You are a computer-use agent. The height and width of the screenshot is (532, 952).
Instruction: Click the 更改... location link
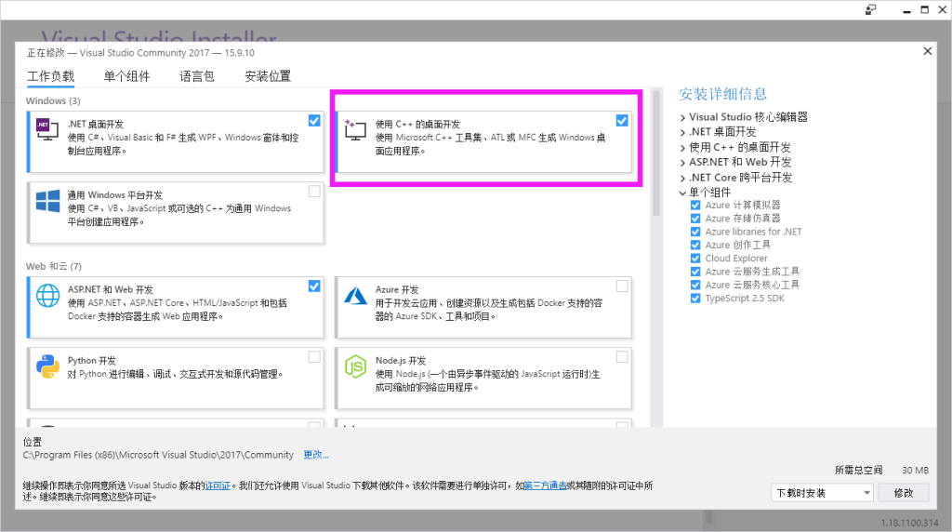click(x=316, y=455)
